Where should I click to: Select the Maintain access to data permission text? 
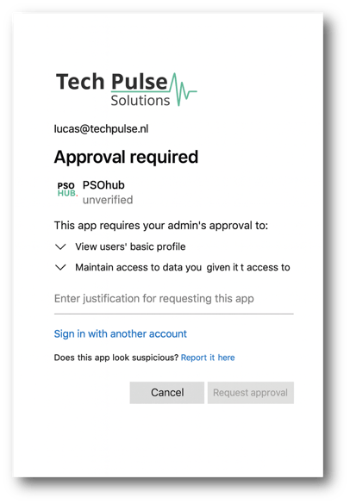click(183, 267)
